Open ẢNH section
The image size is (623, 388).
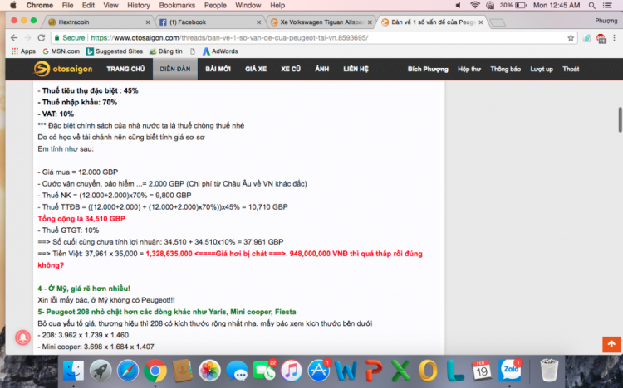click(x=321, y=69)
